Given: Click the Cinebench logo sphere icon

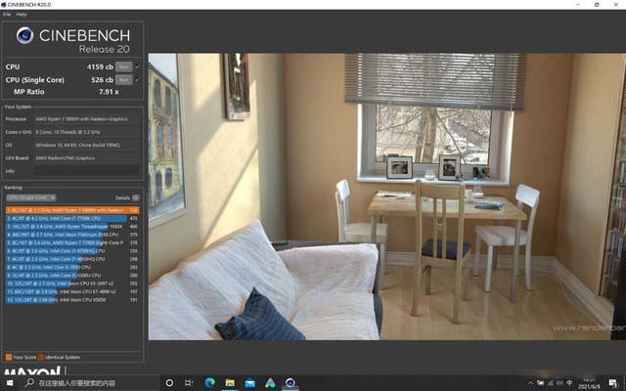Looking at the screenshot, I should coord(24,35).
